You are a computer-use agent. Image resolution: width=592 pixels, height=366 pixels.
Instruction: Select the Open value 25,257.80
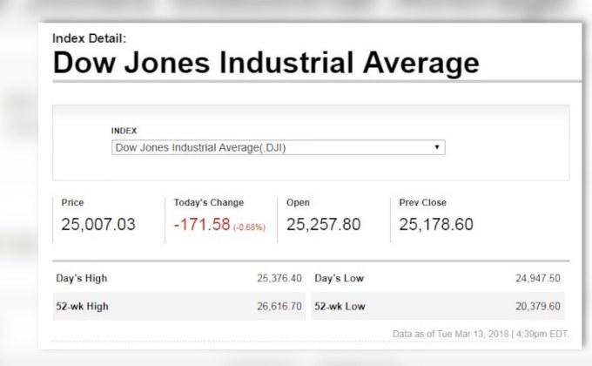323,225
